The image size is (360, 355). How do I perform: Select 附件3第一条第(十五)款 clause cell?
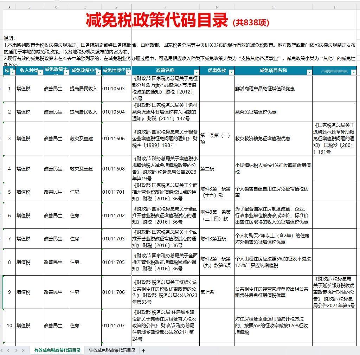217,192
